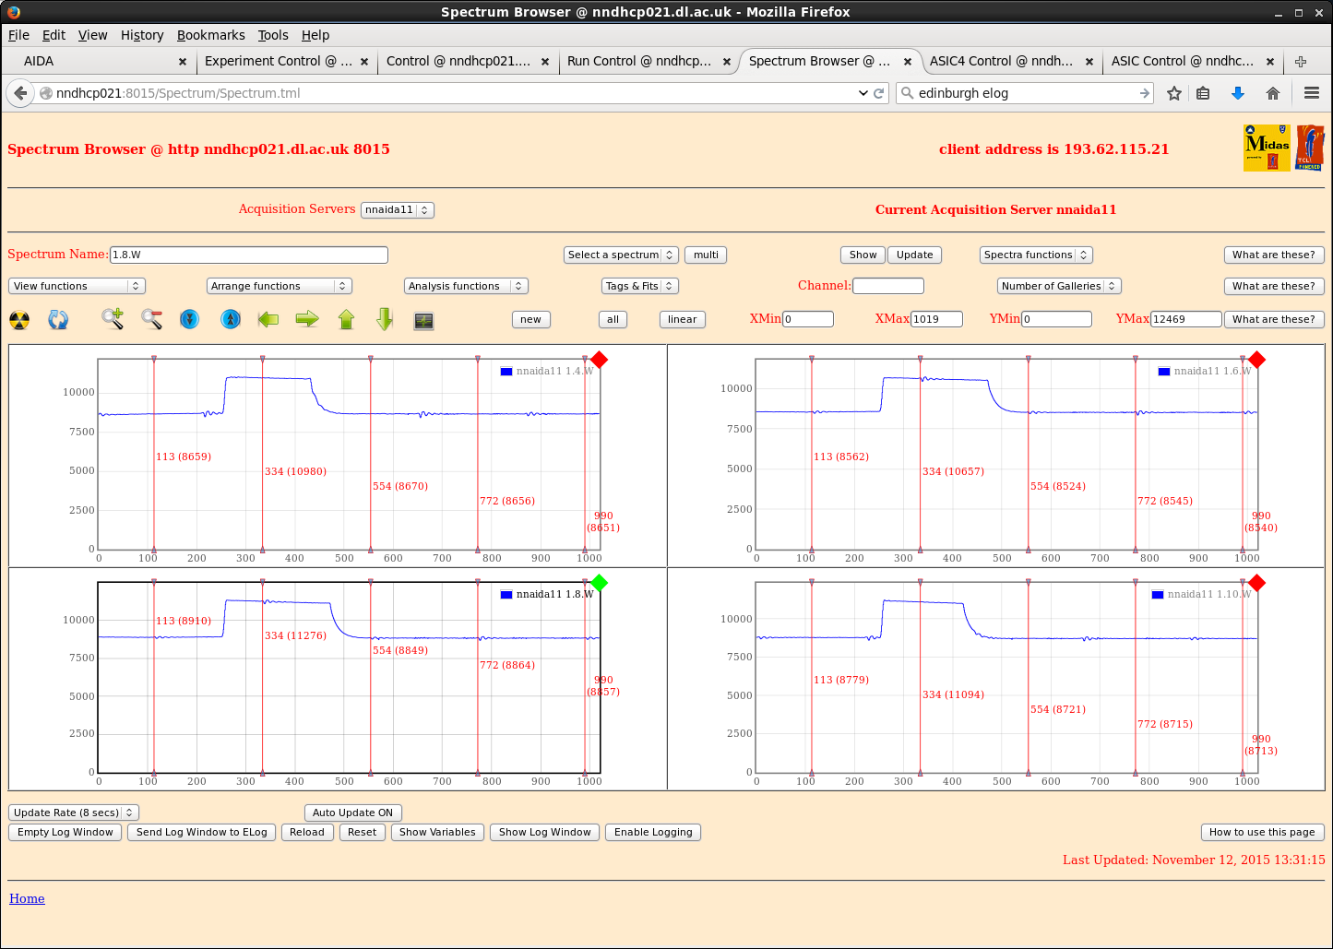Close the Experiment Control tab
The height and width of the screenshot is (949, 1333).
pyautogui.click(x=364, y=62)
